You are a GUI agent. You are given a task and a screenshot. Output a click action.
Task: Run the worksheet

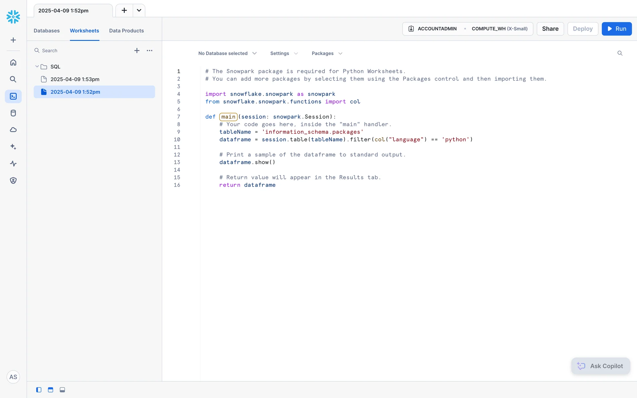coord(616,29)
